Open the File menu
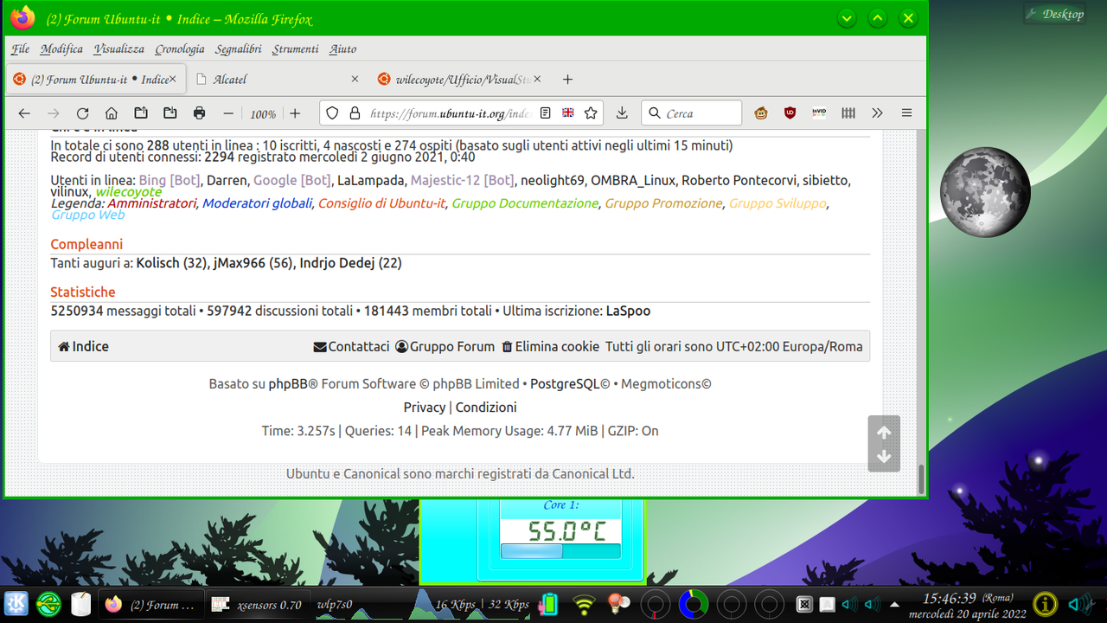1107x623 pixels. tap(21, 49)
